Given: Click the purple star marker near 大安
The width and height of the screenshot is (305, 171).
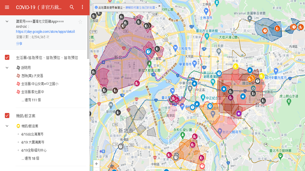Looking at the screenshot, I should coord(239,114).
